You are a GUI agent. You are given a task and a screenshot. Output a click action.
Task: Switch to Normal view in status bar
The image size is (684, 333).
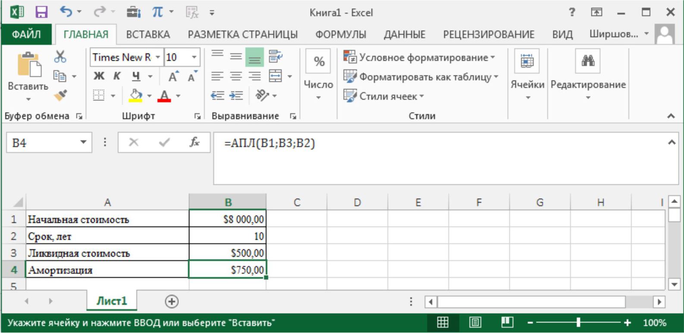pos(442,322)
